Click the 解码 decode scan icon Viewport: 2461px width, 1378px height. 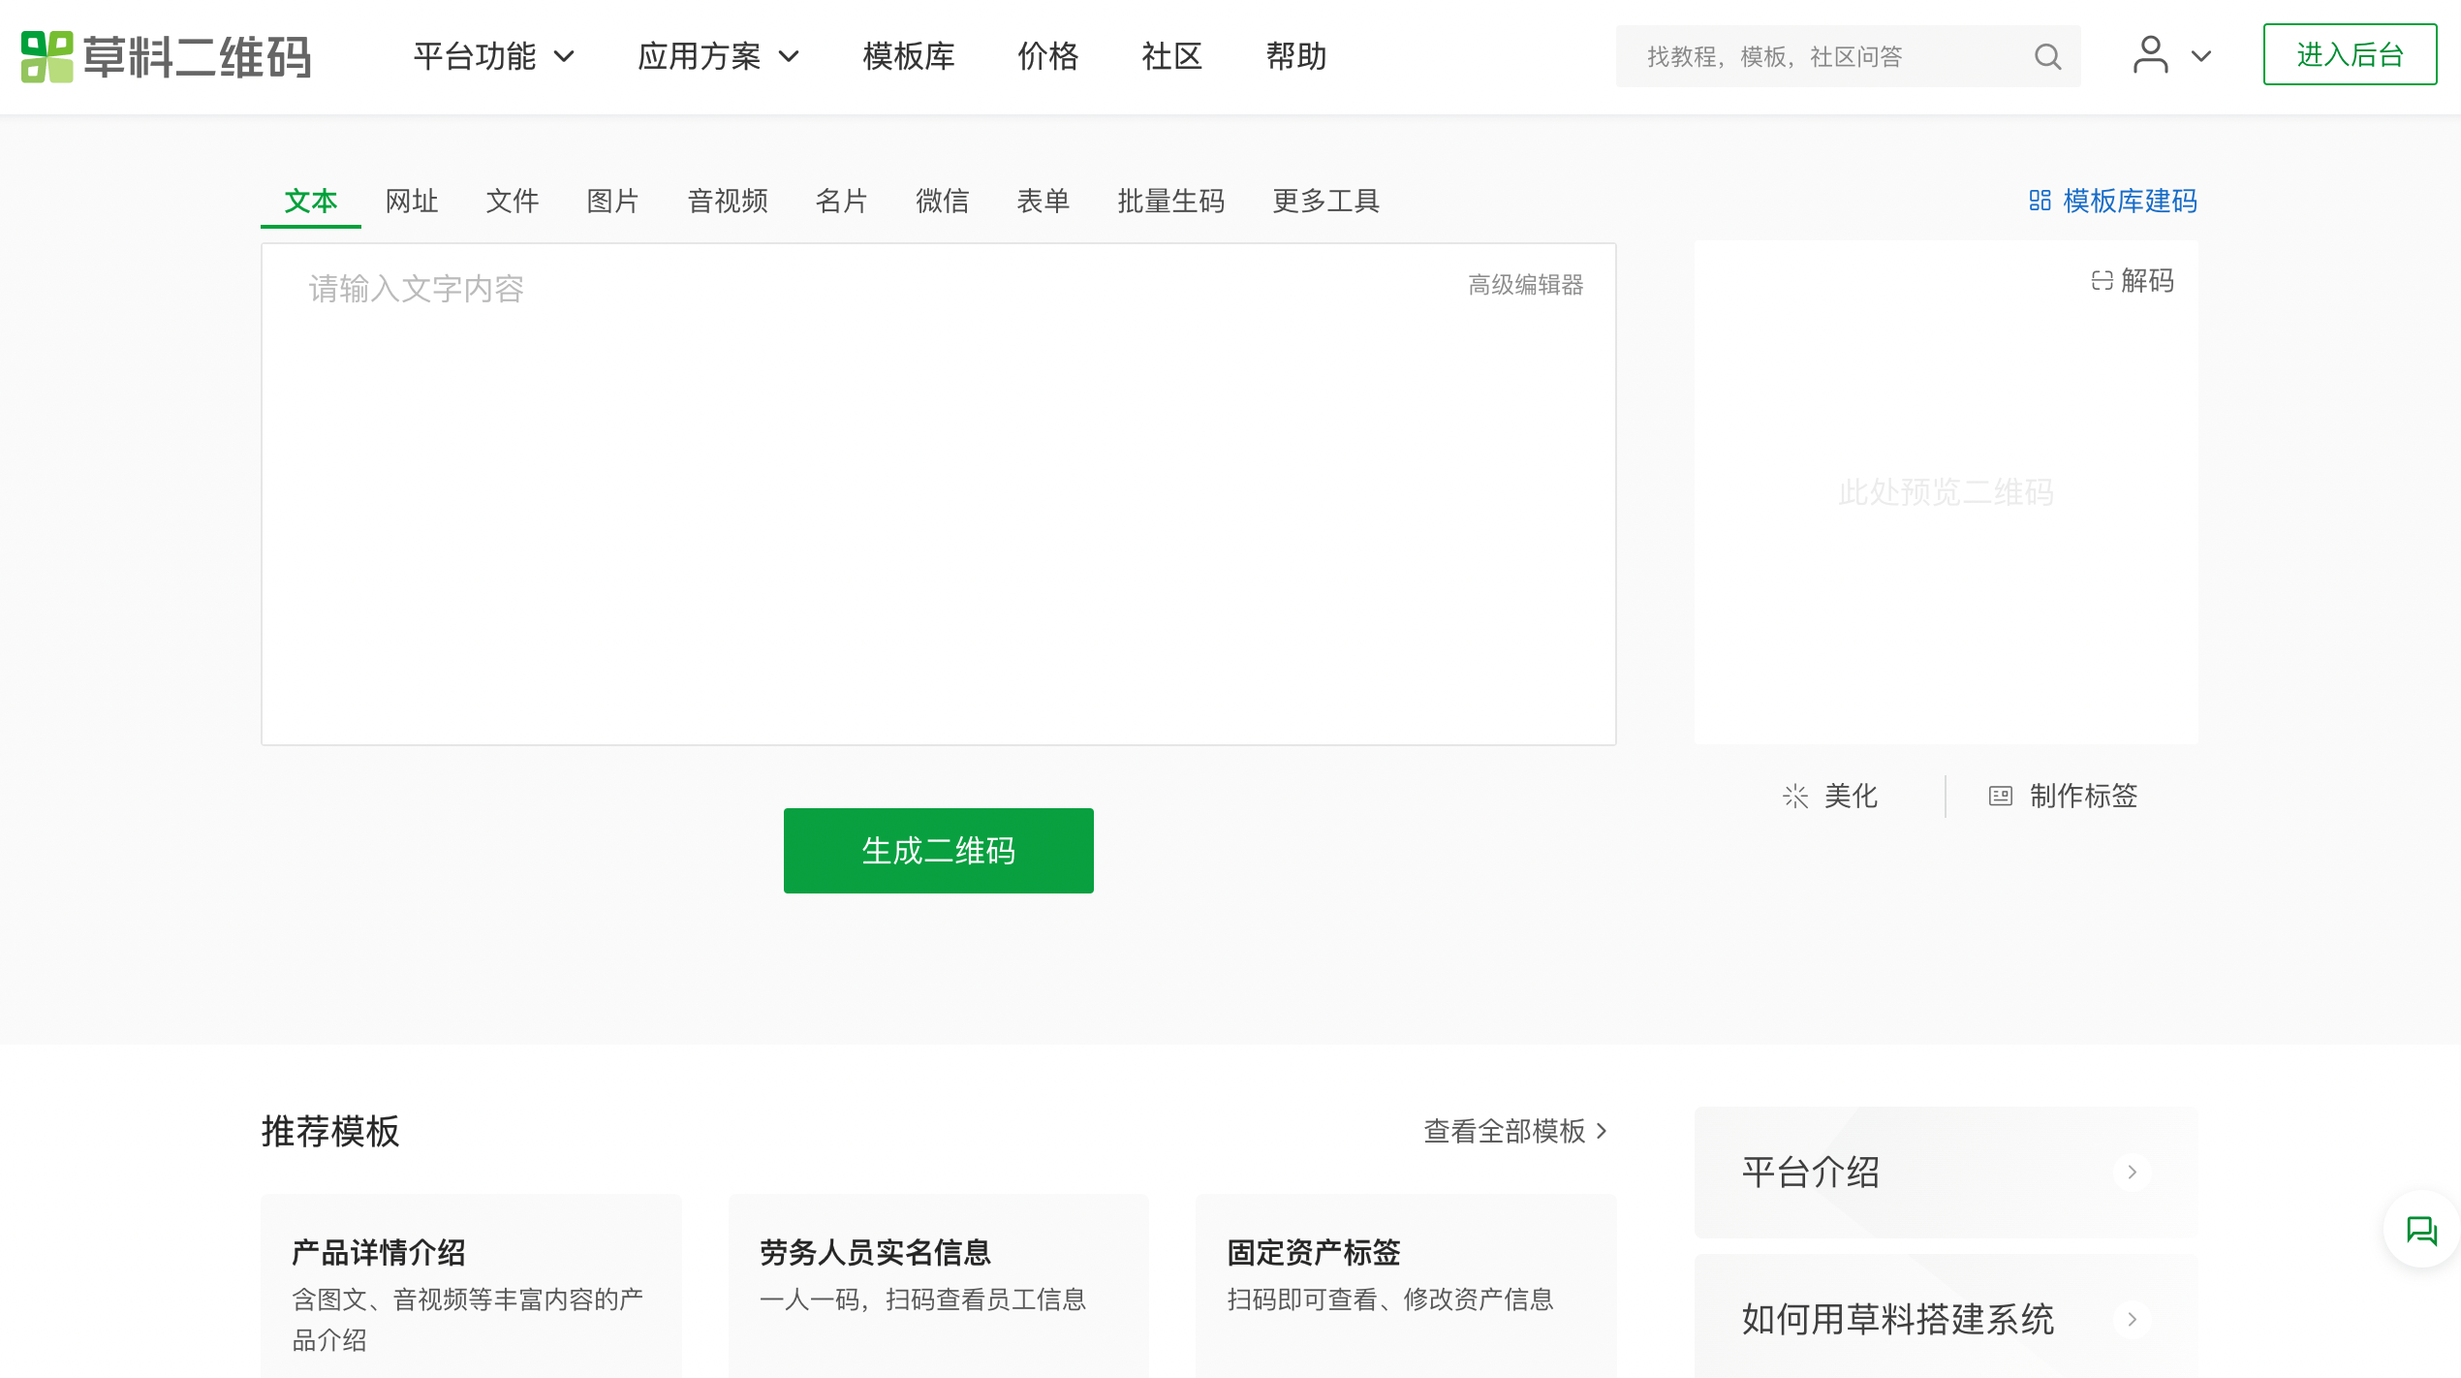(2102, 281)
